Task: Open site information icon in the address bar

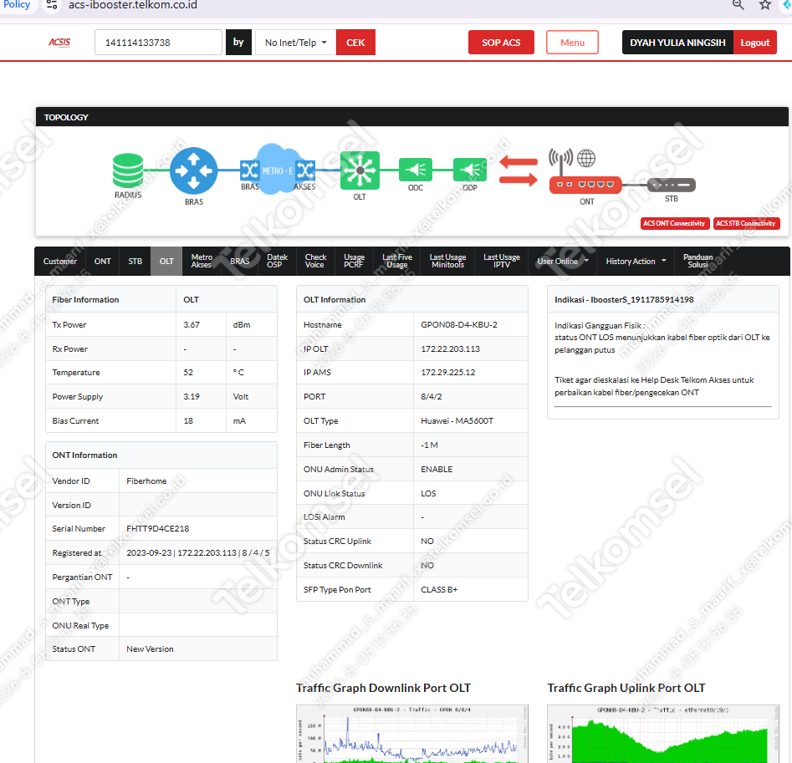Action: tap(52, 5)
